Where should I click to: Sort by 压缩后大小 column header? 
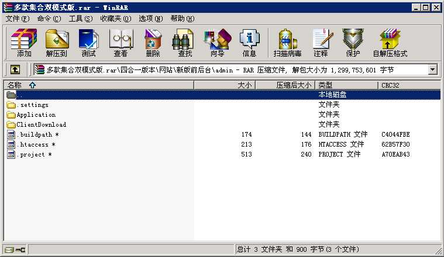coord(285,85)
